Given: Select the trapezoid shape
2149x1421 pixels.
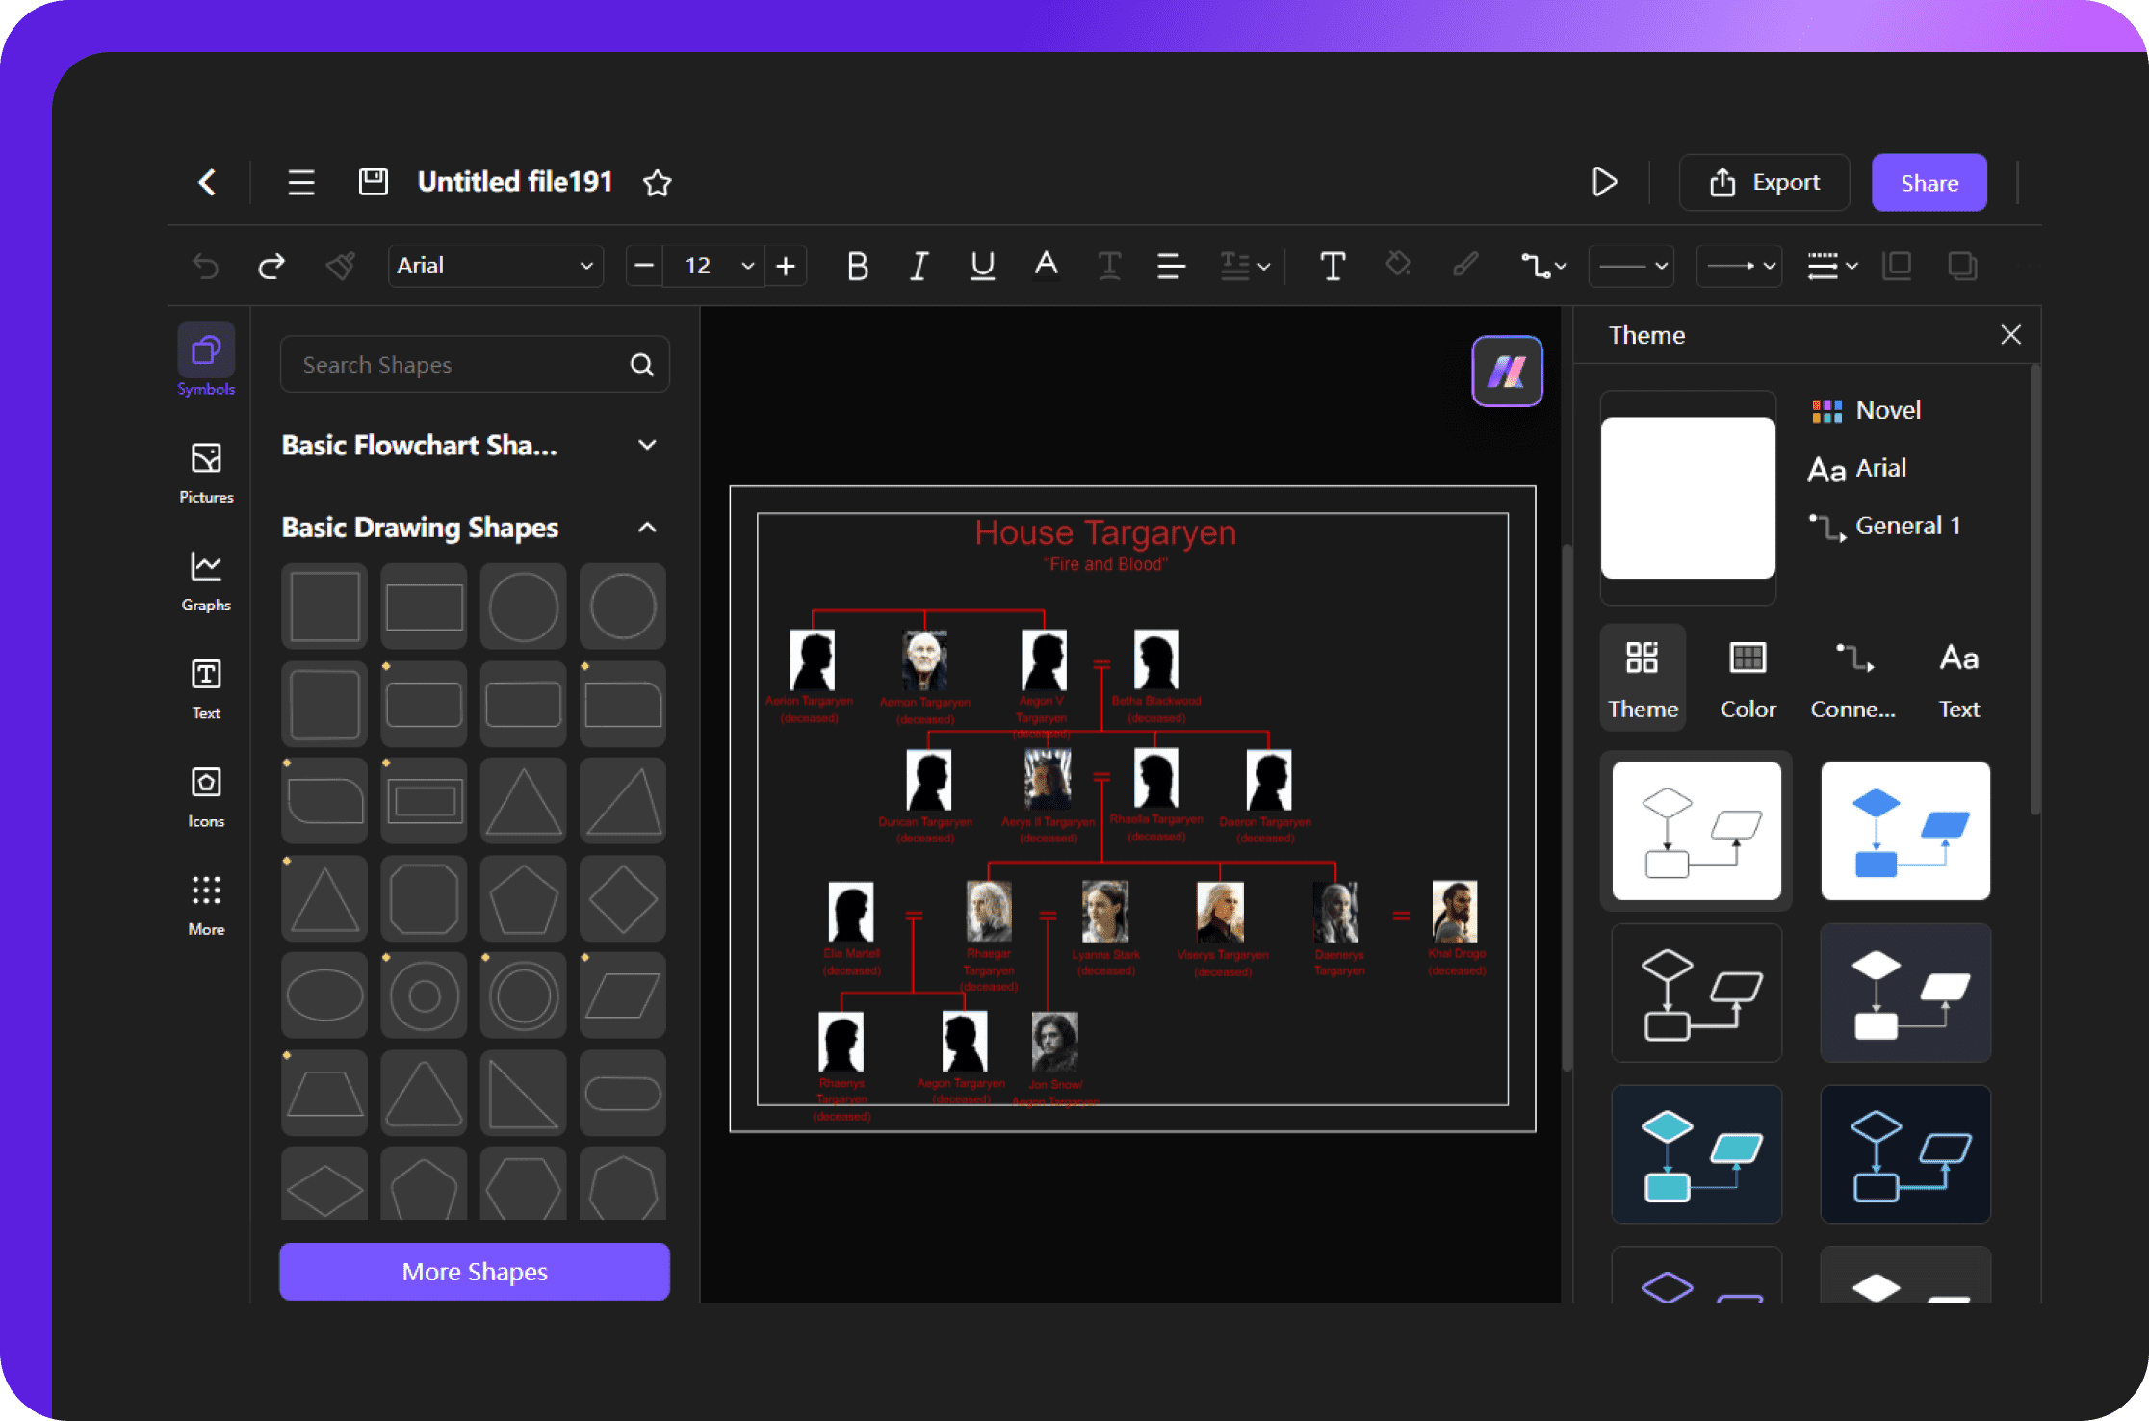Looking at the screenshot, I should click(324, 1093).
